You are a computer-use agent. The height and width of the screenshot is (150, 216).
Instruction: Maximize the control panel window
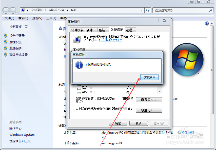coord(199,2)
